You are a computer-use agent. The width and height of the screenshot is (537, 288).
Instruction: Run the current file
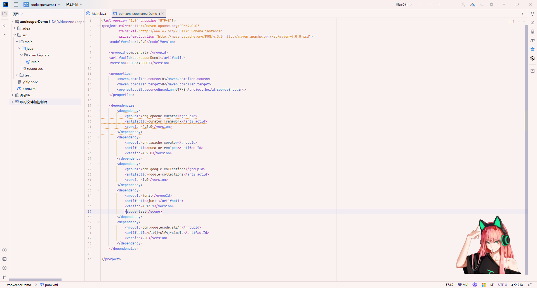pos(421,4)
